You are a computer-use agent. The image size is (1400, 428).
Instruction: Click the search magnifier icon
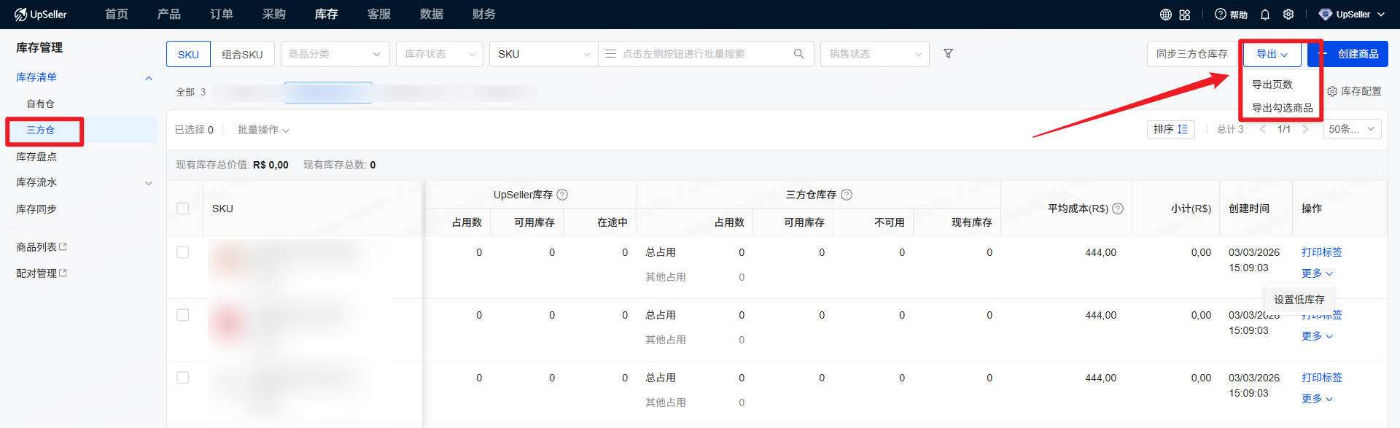coord(798,54)
